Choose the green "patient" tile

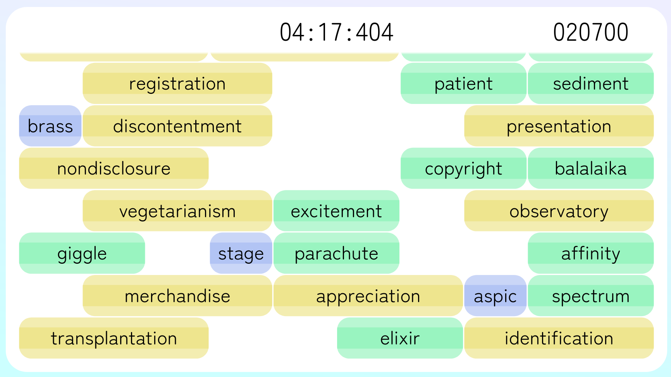pos(463,83)
